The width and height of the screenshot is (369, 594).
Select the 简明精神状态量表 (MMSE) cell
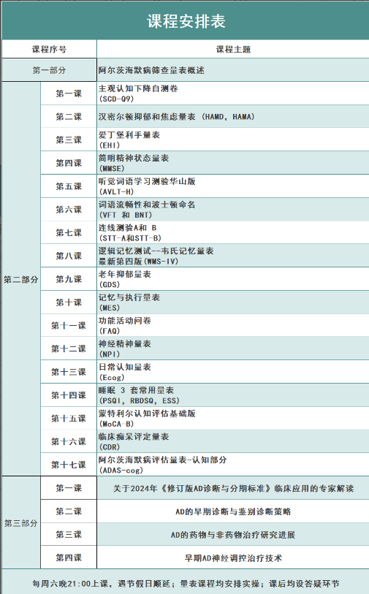click(233, 163)
